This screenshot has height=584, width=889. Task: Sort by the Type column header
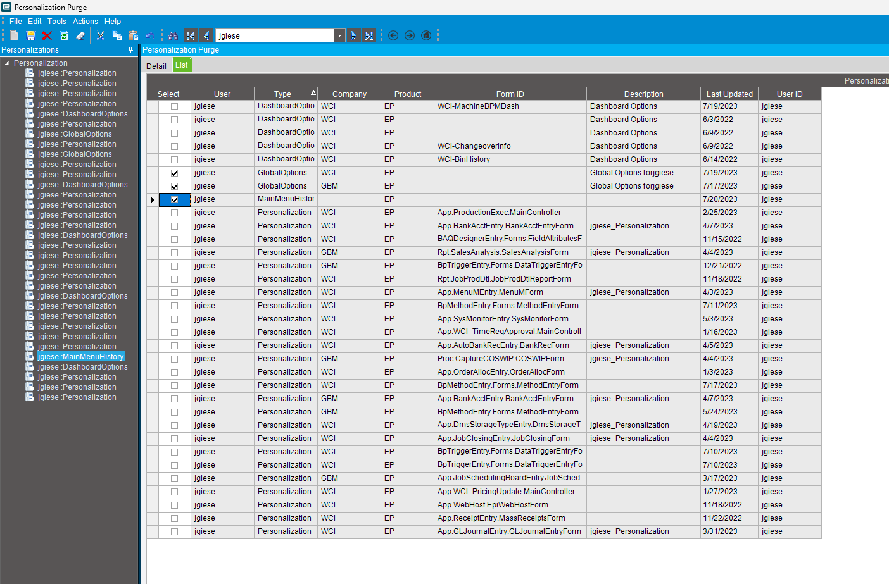[282, 94]
